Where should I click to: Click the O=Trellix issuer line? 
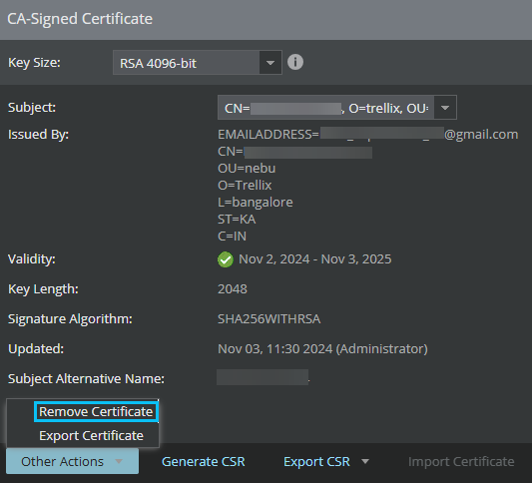pyautogui.click(x=245, y=186)
